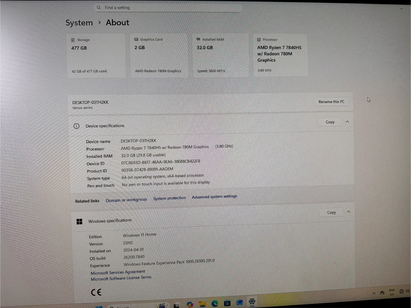Viewport: 411px width, 308px height.
Task: Click the Windows 11 Home edition text
Action: [x=140, y=235]
